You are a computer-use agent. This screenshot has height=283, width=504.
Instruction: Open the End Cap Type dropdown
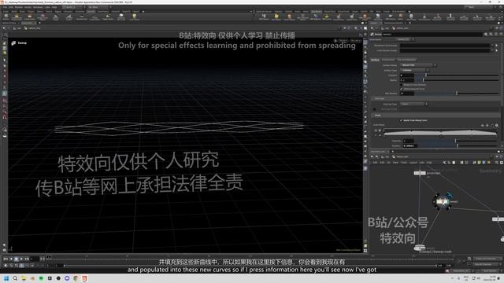point(413,104)
